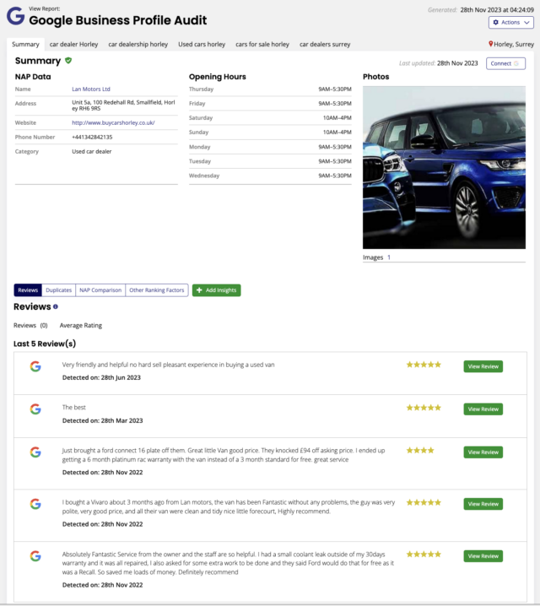Click the red location pin beside Horley, Surrey
This screenshot has height=606, width=540.
490,44
